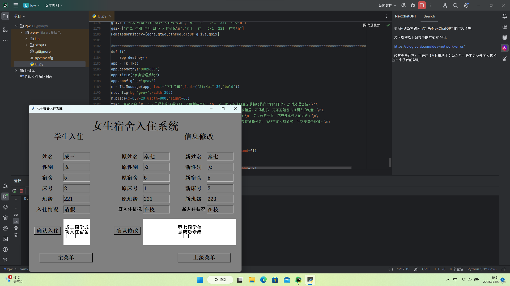Open the Terminal tool window icon
This screenshot has width=510, height=286.
pos(5,239)
